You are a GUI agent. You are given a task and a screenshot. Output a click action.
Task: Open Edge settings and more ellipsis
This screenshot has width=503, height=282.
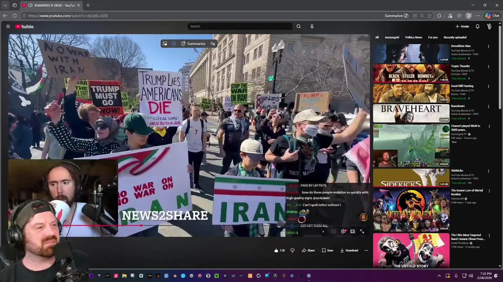(x=478, y=16)
